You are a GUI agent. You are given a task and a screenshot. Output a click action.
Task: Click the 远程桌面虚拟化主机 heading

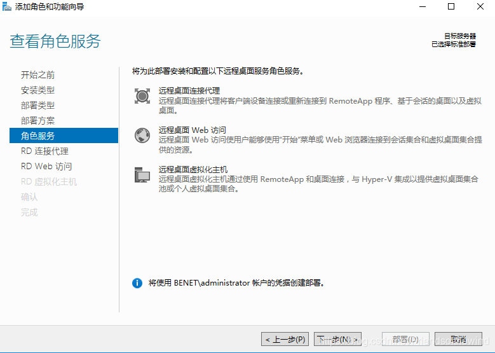pos(193,169)
